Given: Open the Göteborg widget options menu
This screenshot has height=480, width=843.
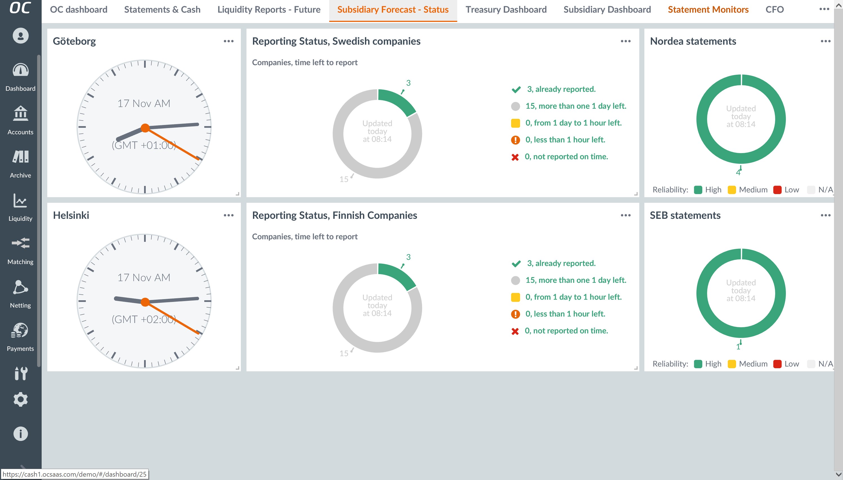Looking at the screenshot, I should [x=228, y=41].
